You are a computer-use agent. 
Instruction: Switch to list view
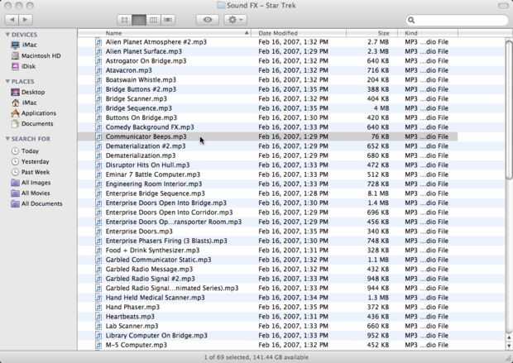point(139,20)
